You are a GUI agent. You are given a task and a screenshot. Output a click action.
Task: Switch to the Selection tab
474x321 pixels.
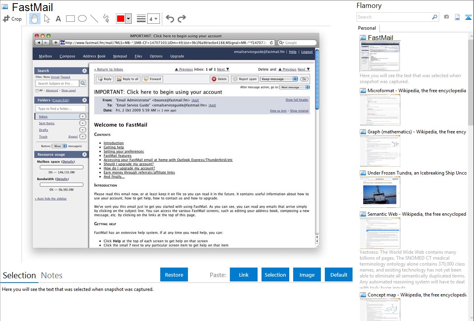pyautogui.click(x=19, y=275)
